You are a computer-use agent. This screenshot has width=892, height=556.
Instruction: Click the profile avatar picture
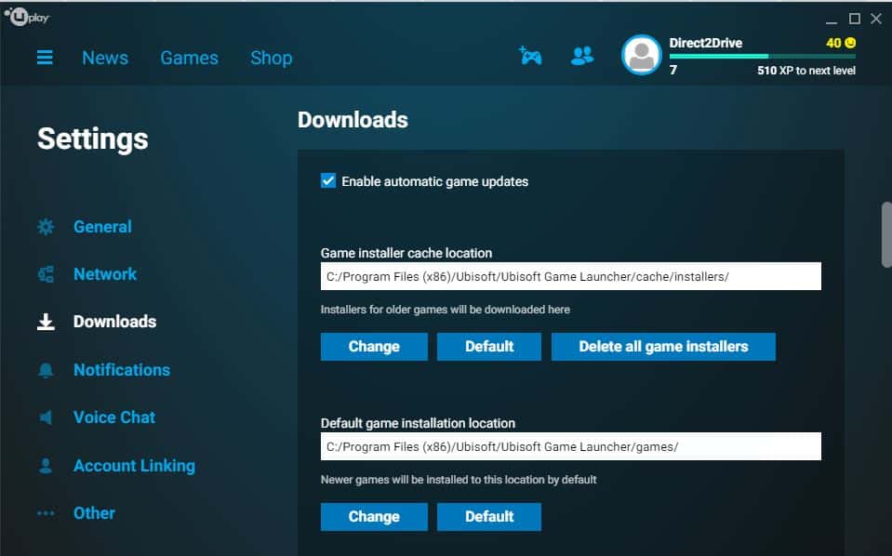point(642,55)
